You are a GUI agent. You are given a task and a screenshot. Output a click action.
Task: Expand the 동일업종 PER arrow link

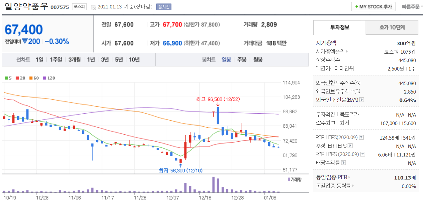click(349, 177)
